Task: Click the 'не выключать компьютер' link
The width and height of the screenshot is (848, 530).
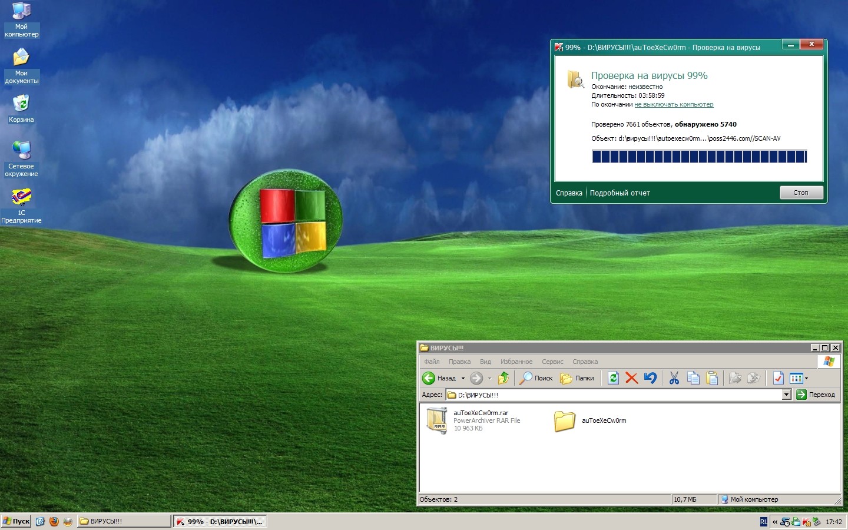Action: click(x=674, y=104)
